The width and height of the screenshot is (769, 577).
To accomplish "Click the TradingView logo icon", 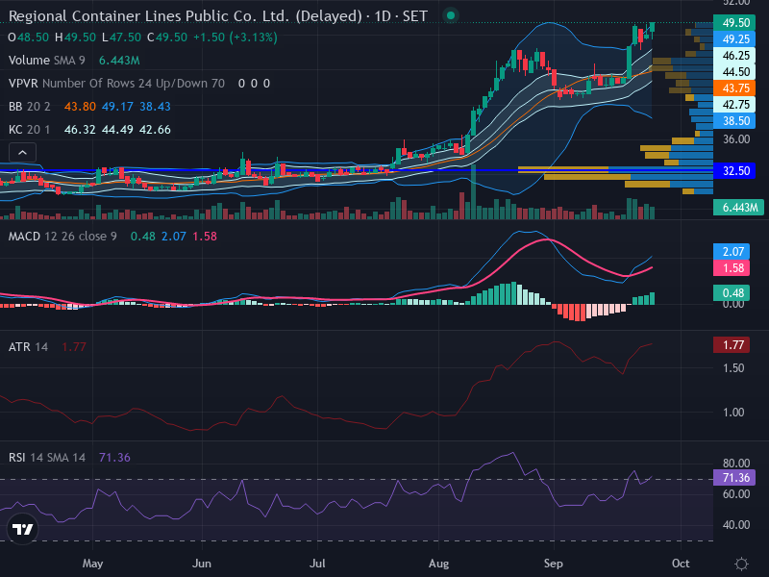I will click(x=22, y=529).
